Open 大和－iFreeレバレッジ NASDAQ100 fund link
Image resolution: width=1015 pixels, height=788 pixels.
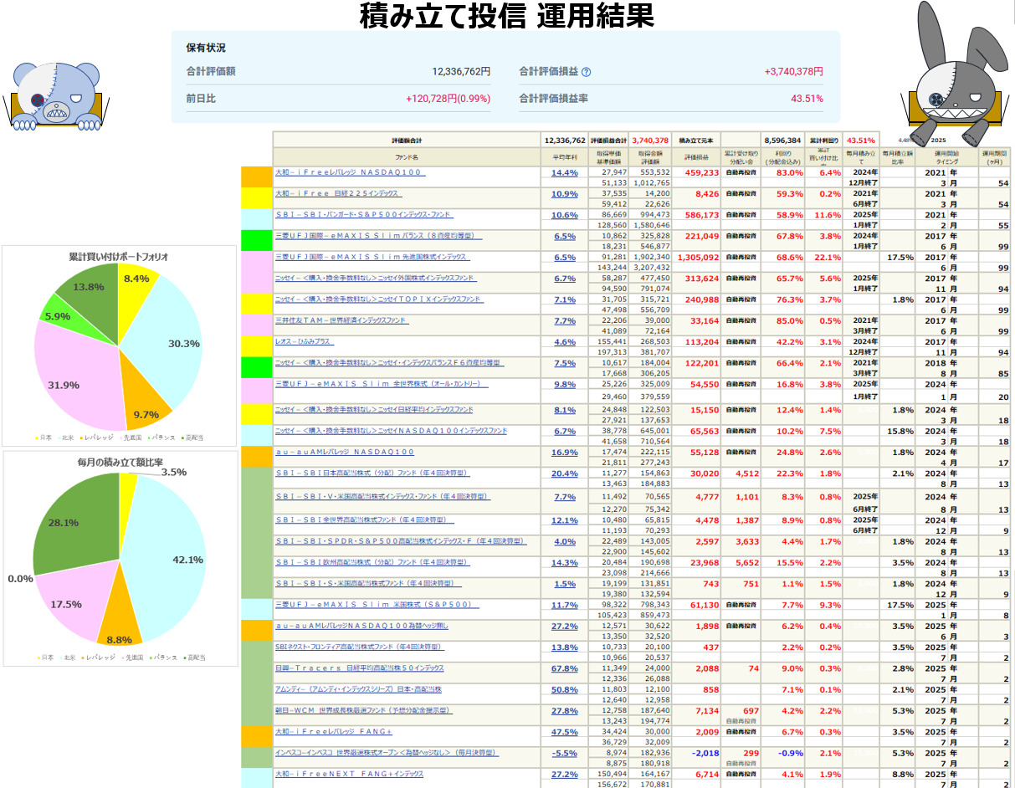tap(349, 172)
